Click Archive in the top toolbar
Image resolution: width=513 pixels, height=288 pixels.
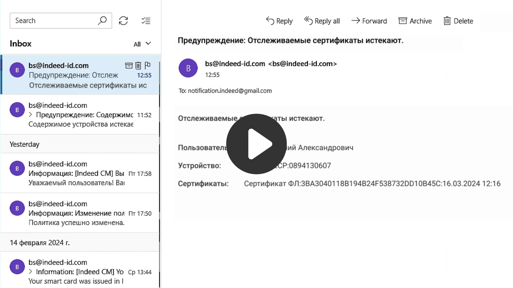[415, 21]
